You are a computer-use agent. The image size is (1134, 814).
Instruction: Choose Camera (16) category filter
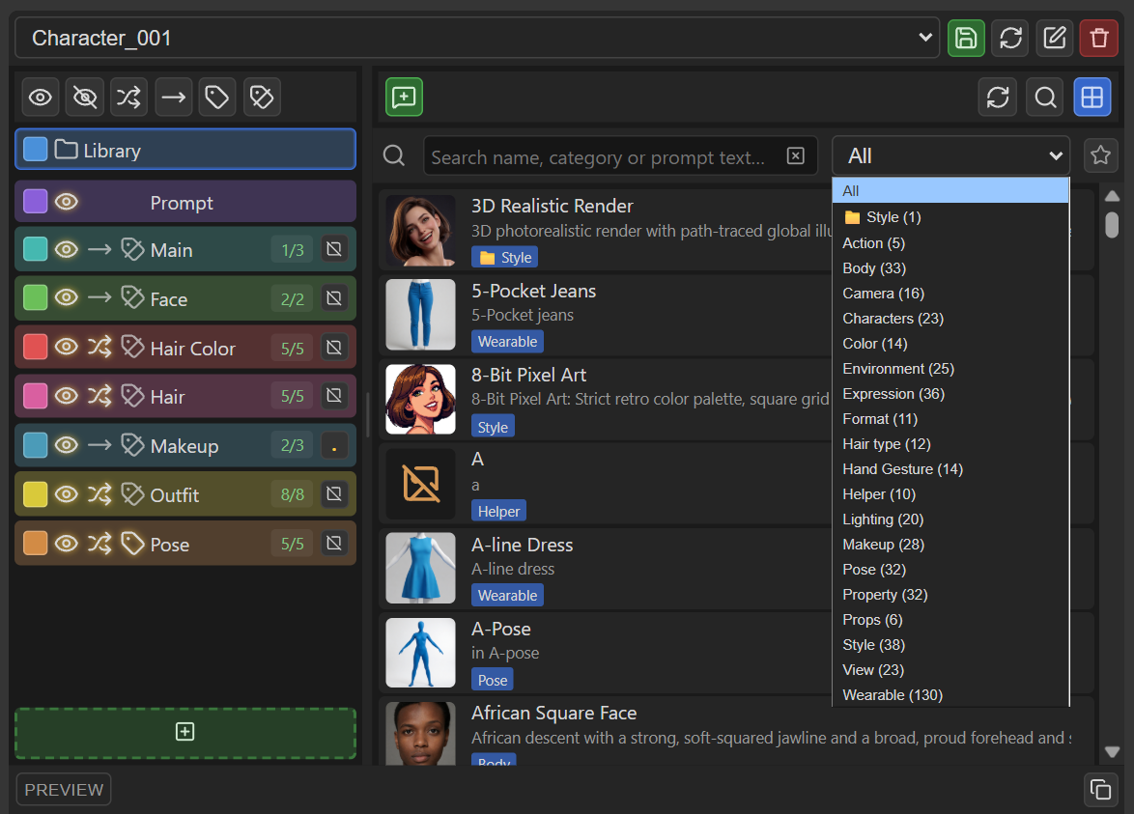click(950, 294)
